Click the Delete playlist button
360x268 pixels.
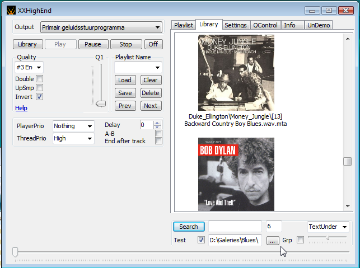(151, 93)
